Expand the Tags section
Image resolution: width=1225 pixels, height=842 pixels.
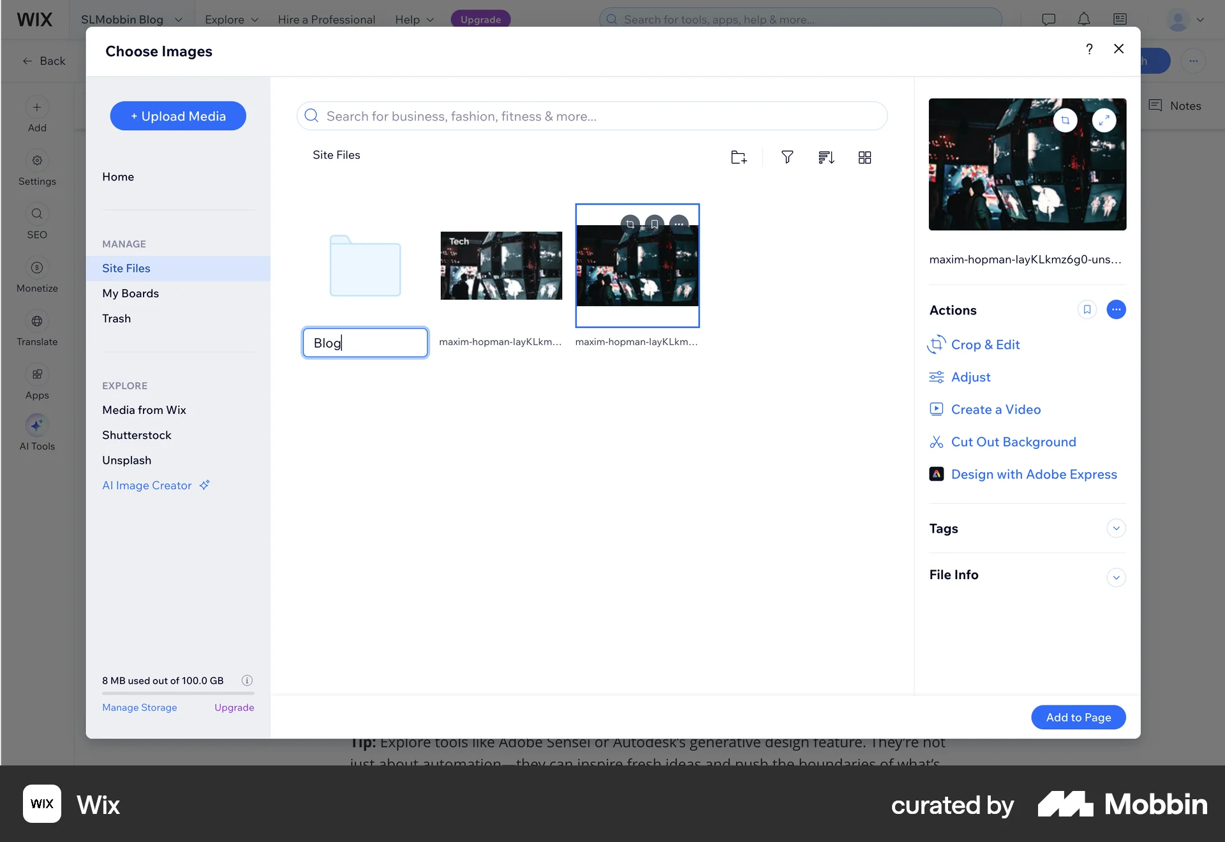click(x=1116, y=528)
